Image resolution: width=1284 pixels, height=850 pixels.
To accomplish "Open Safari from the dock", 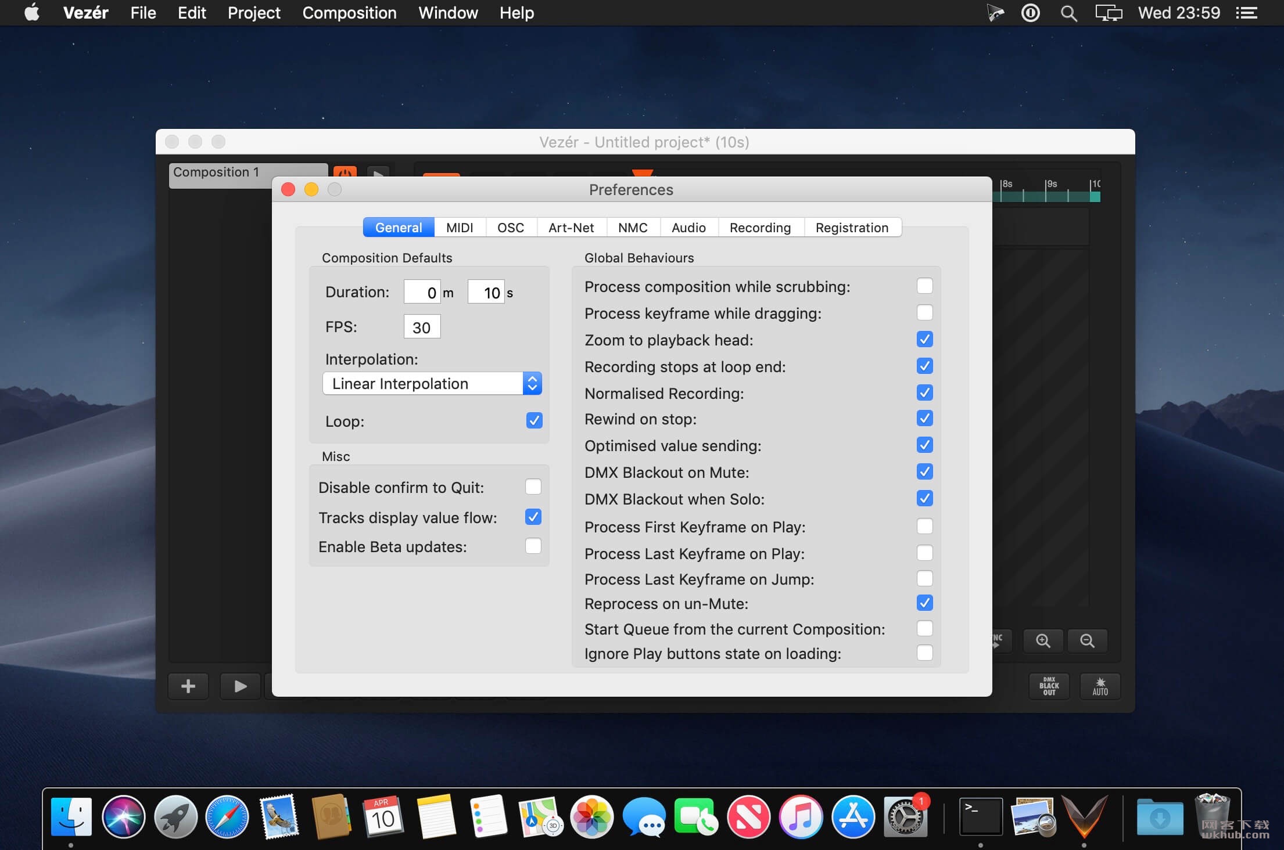I will pos(227,817).
